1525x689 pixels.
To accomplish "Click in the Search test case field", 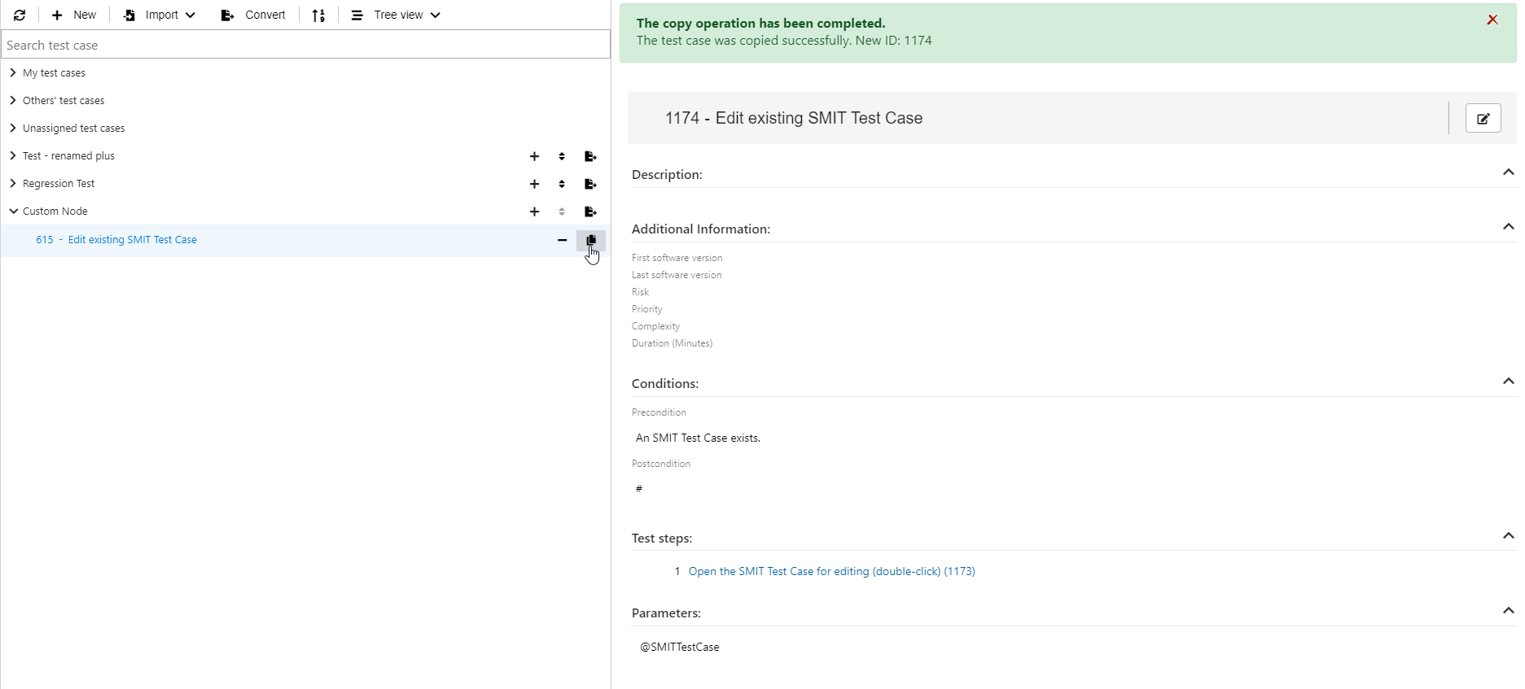I will (x=305, y=45).
